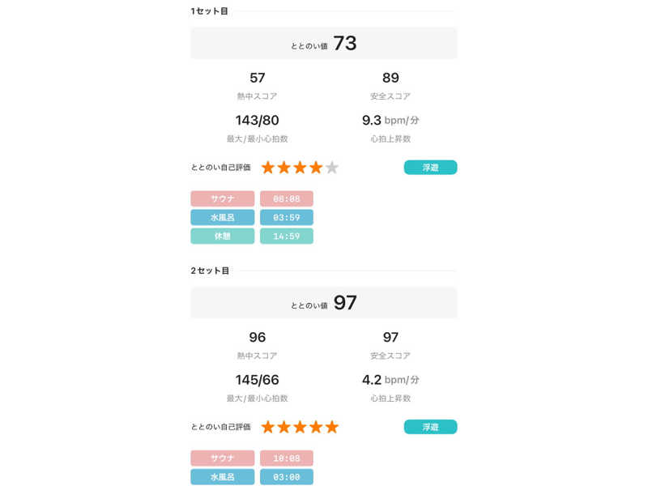Tap the gray fifth star in set 1
The width and height of the screenshot is (648, 486).
click(x=332, y=168)
